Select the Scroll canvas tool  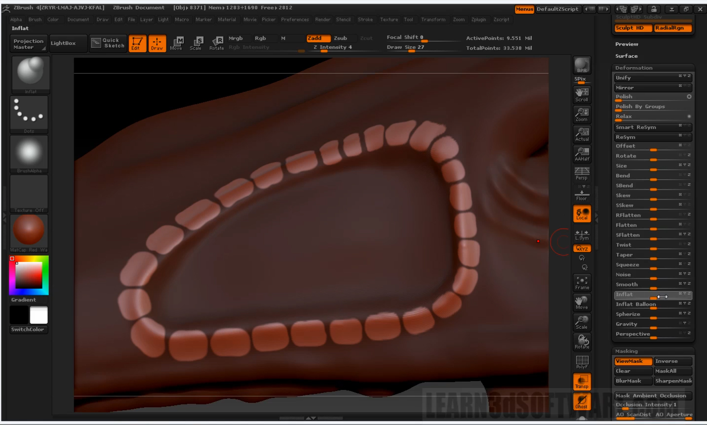pos(582,94)
